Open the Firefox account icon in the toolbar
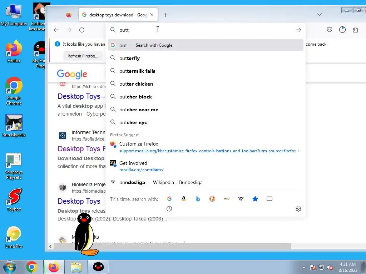 pos(342,30)
